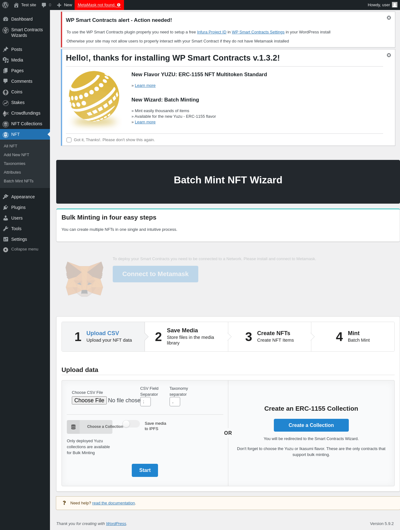Dismiss the Hello thanks for installing notice
400x530 pixels.
click(389, 55)
